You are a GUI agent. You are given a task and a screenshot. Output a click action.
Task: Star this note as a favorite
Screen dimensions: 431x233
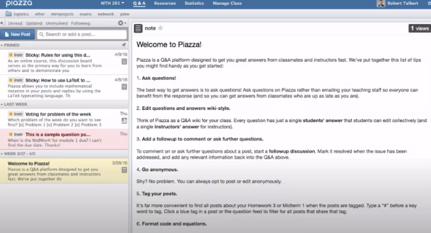tap(160, 28)
